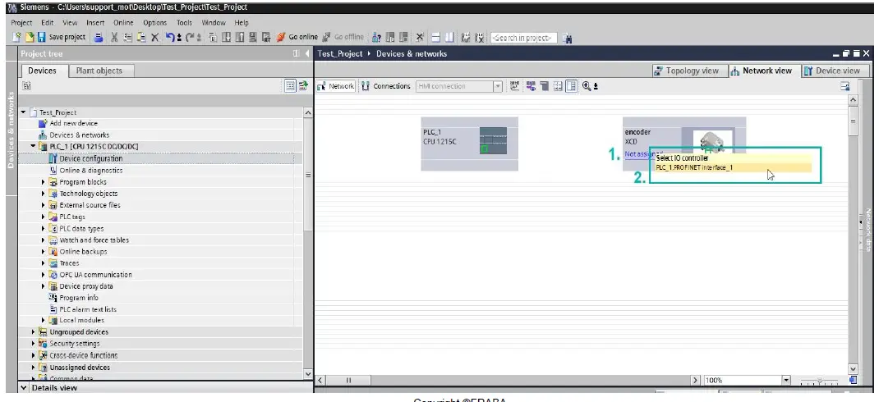Screen dimensions: 879x402
Task: Expand the Details view panel
Action: click(24, 387)
